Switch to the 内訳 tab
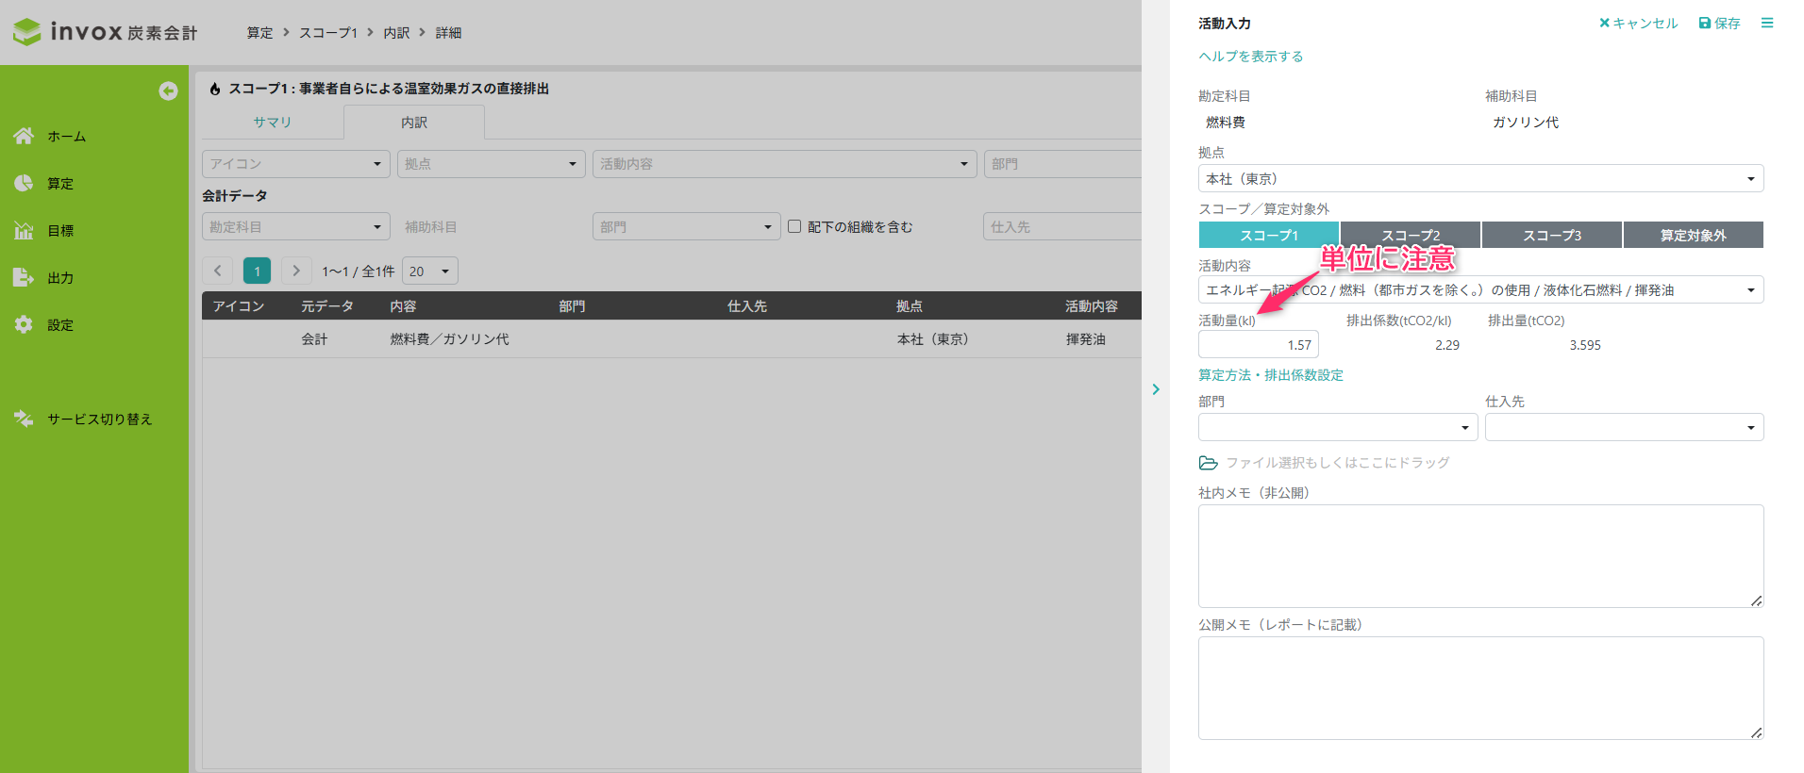This screenshot has height=773, width=1804. [413, 123]
